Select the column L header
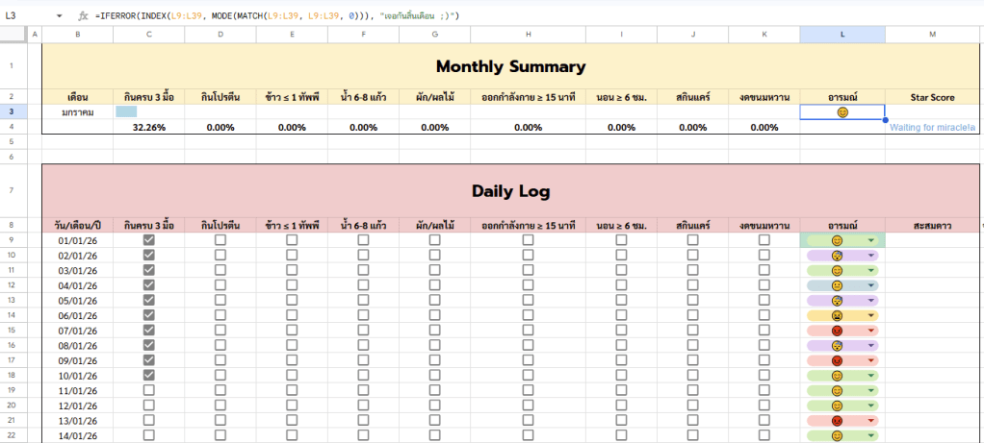Viewport: 984px width, 443px height. click(x=842, y=36)
